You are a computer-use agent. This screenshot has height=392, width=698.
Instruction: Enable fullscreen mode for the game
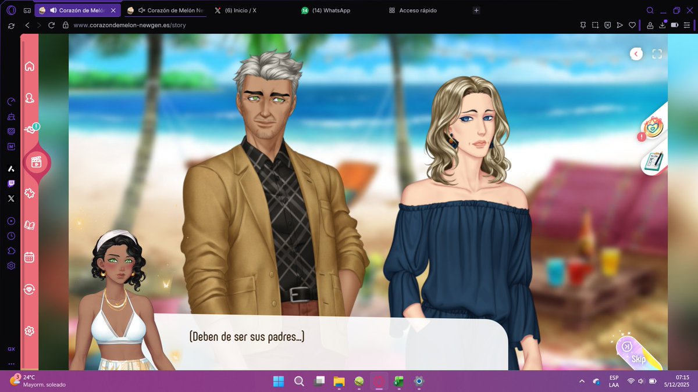658,53
